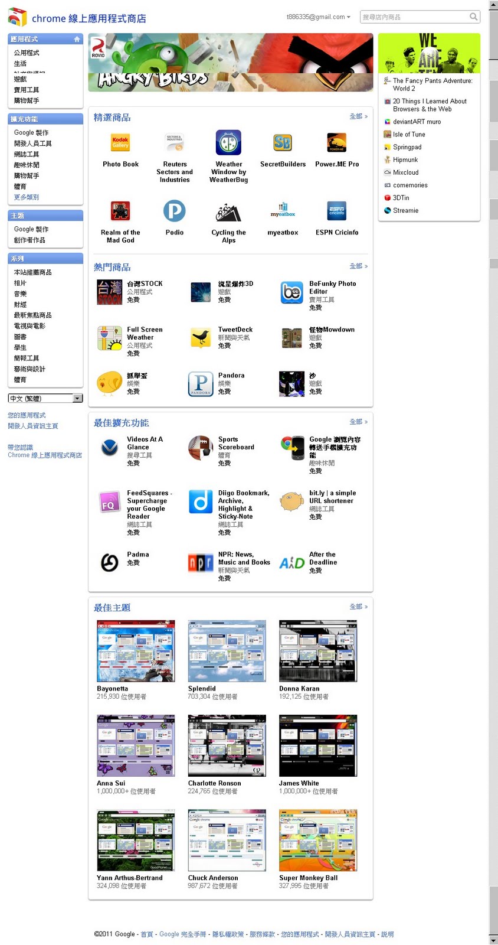This screenshot has height=945, width=498.
Task: Open the Splendid theme thumbnail
Action: (227, 651)
